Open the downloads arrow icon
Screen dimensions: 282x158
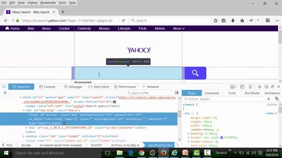click(233, 21)
